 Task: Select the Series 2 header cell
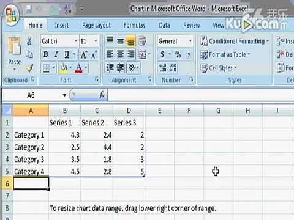(x=97, y=123)
